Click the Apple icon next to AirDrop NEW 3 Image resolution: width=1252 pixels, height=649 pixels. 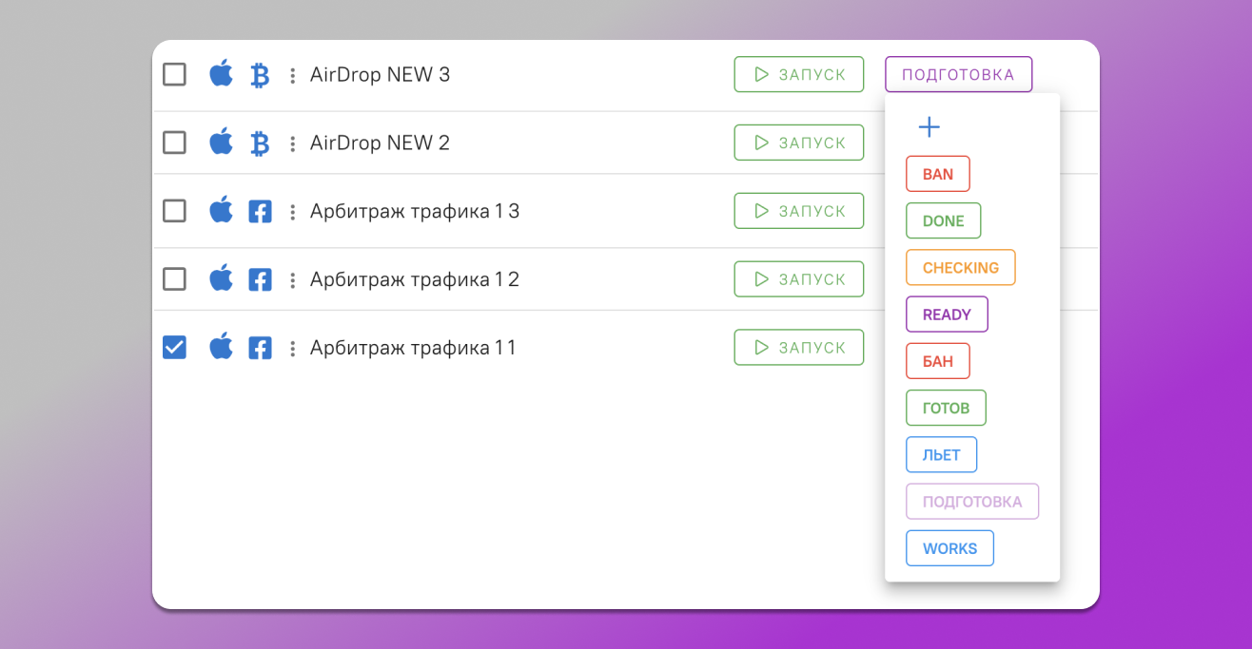click(x=221, y=73)
